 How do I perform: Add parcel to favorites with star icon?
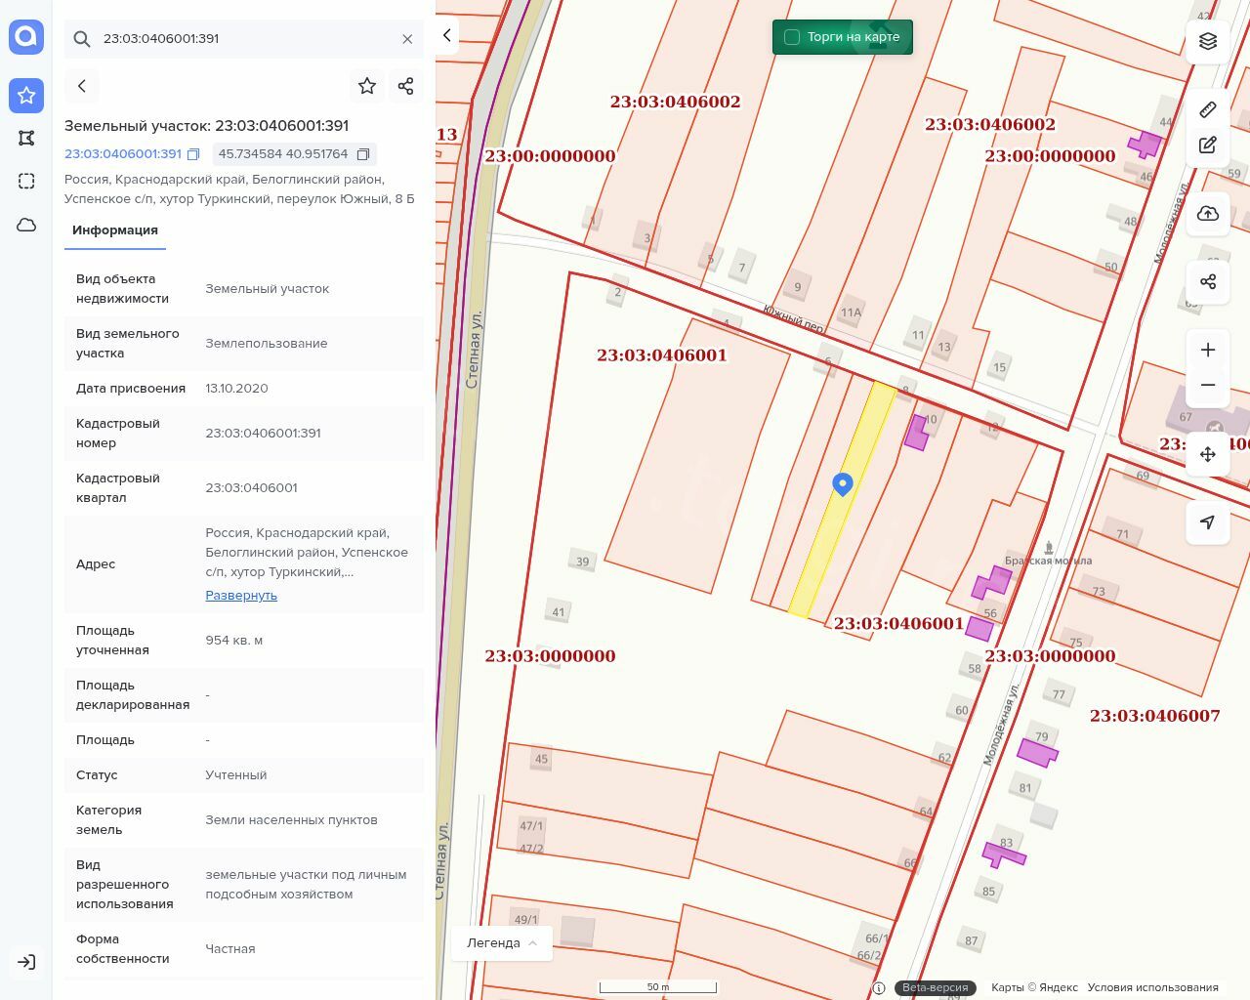coord(367,86)
